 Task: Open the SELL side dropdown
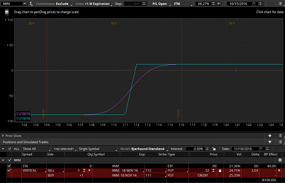pos(56,171)
